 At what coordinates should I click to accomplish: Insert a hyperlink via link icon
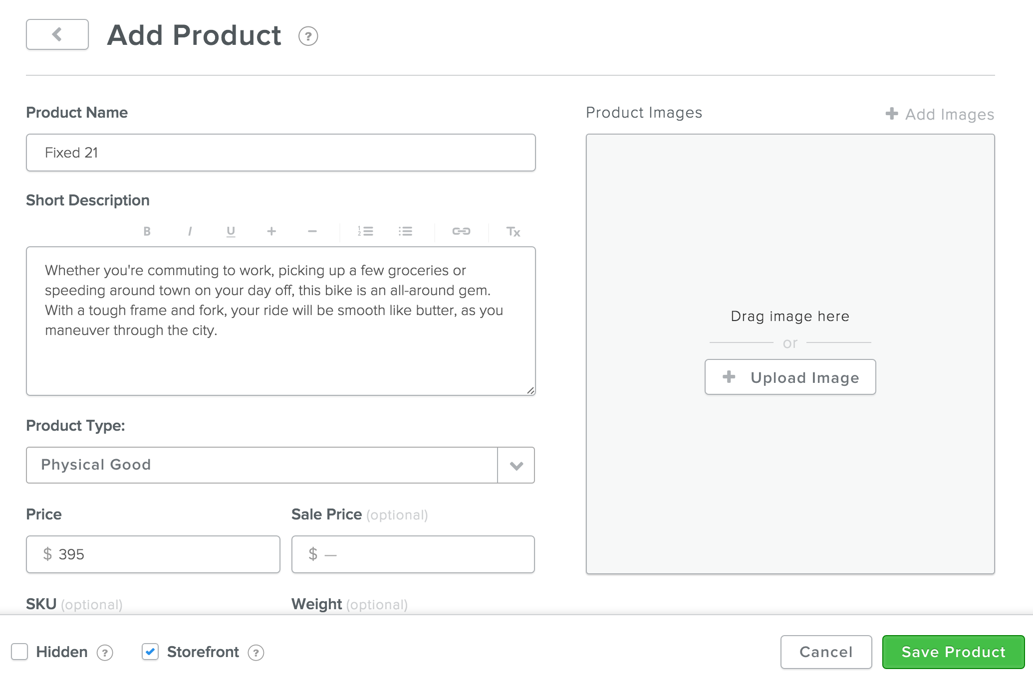[x=461, y=231]
